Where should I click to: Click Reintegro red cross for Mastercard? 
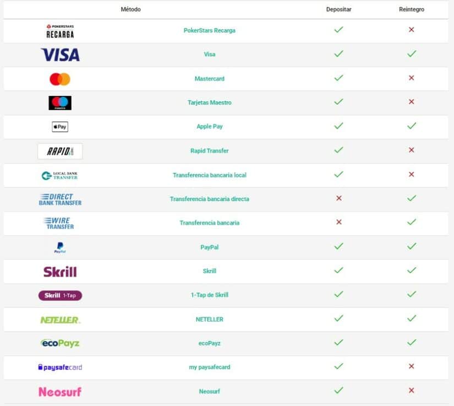411,78
